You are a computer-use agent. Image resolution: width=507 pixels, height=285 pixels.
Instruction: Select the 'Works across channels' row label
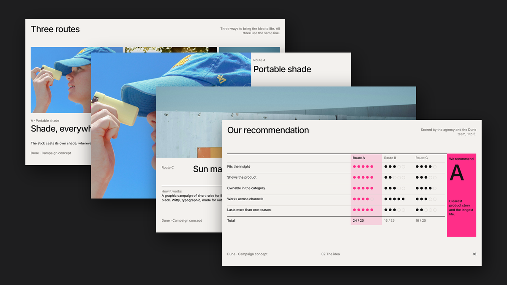(245, 199)
